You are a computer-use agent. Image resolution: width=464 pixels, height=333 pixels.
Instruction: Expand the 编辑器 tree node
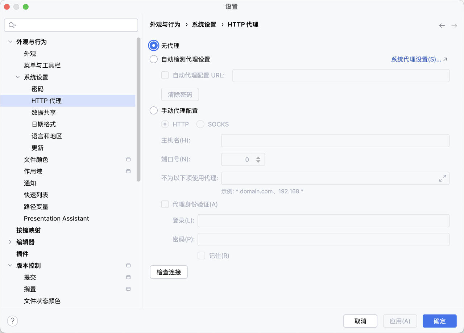(x=10, y=242)
